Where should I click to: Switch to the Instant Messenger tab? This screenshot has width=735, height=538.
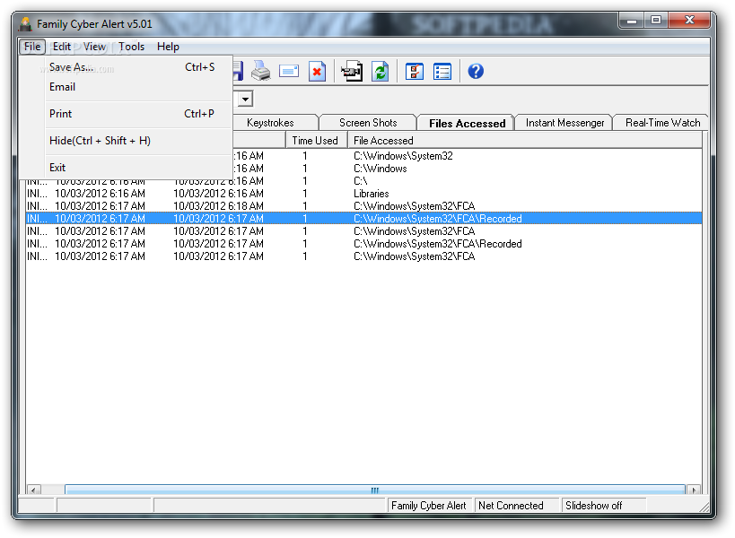[x=564, y=123]
